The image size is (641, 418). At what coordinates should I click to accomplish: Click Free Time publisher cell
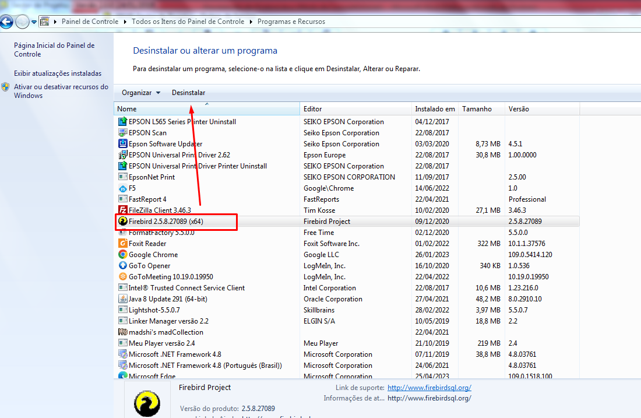[318, 232]
